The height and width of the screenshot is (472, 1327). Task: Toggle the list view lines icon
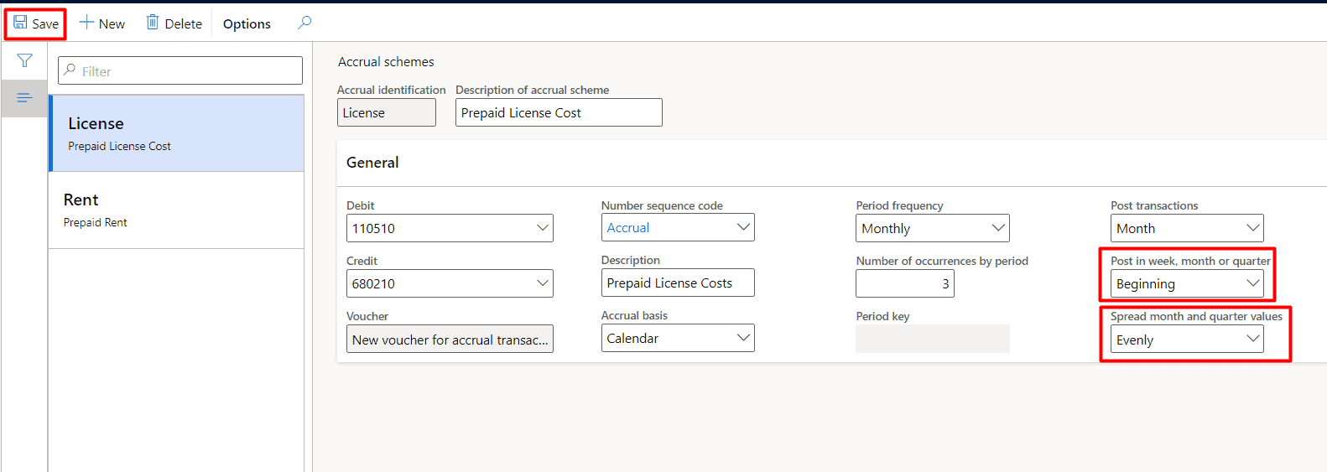pyautogui.click(x=24, y=98)
